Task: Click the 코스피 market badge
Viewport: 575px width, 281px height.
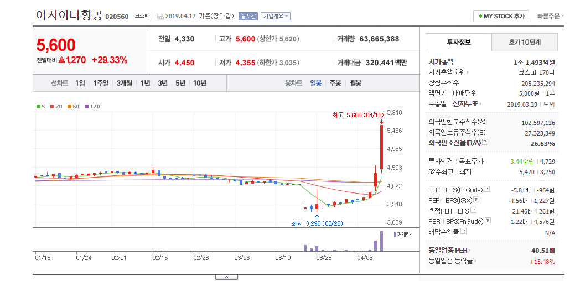Action: click(142, 16)
